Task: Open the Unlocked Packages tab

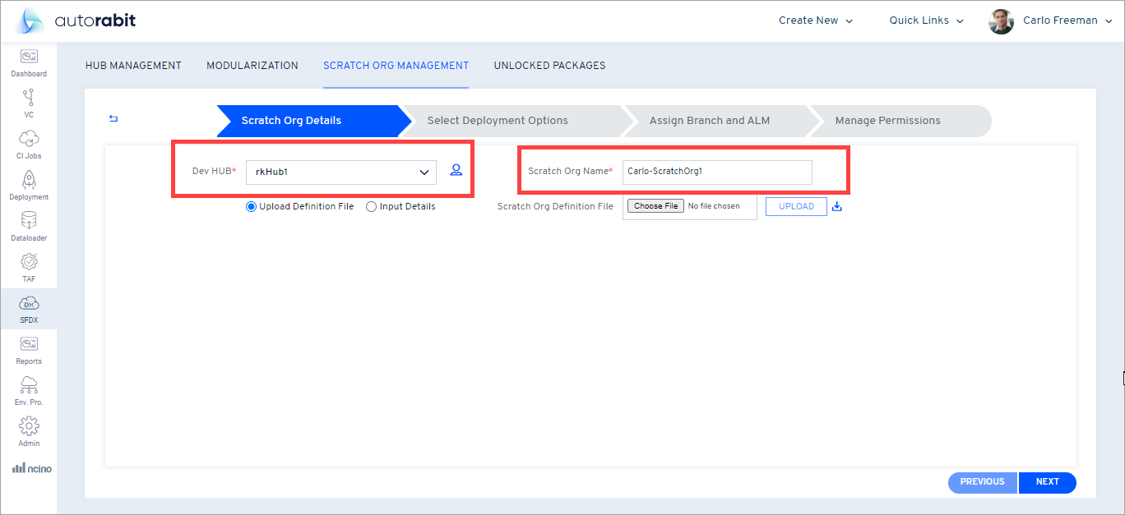Action: pyautogui.click(x=549, y=66)
